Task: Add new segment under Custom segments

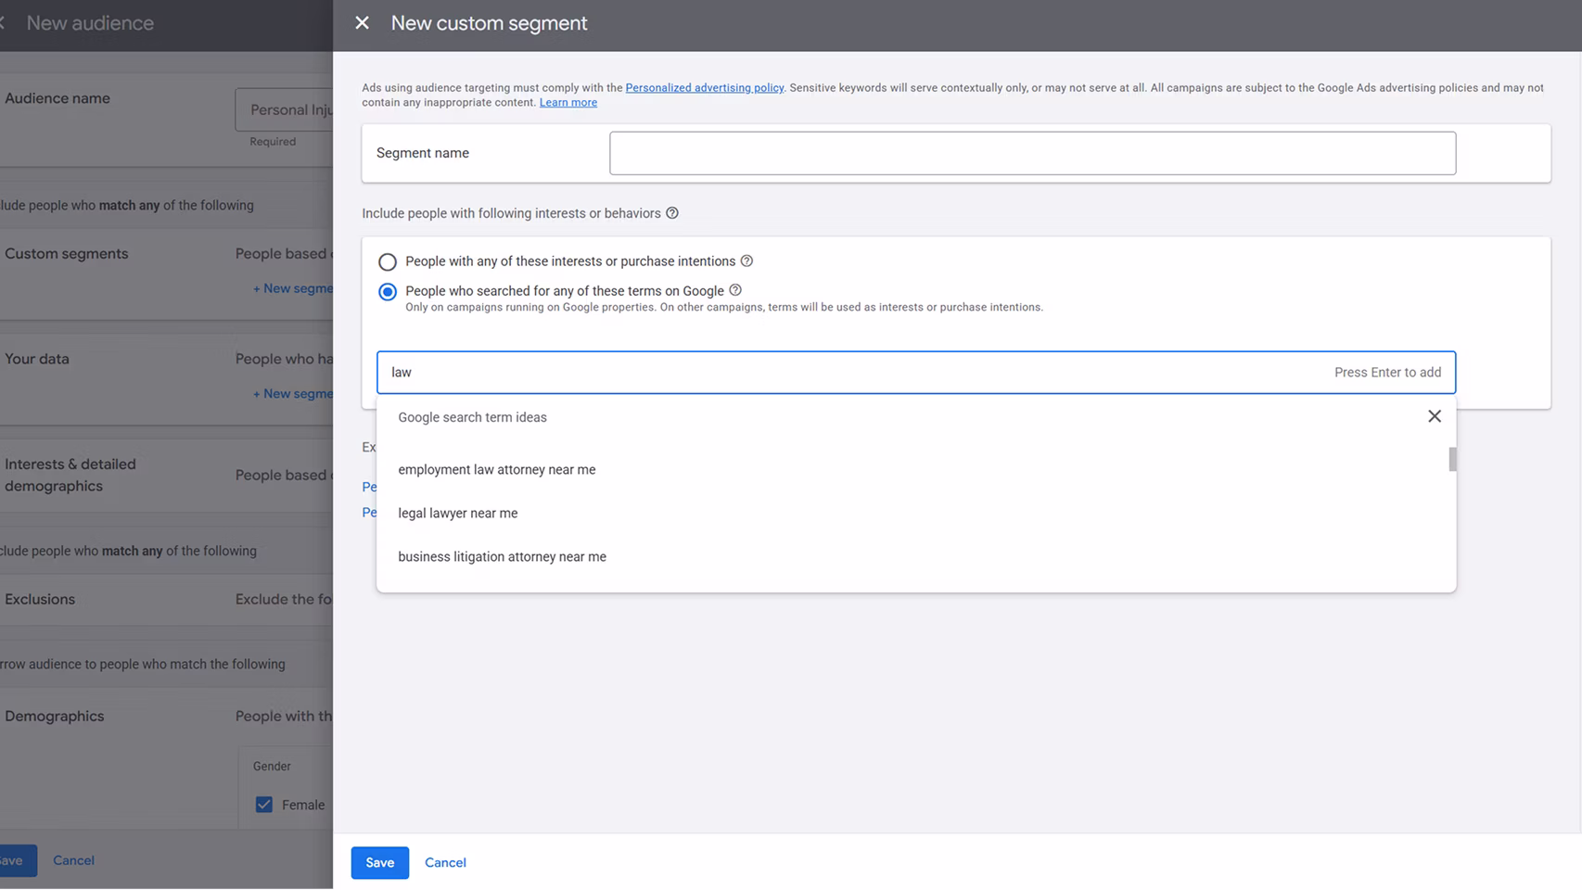Action: click(293, 288)
